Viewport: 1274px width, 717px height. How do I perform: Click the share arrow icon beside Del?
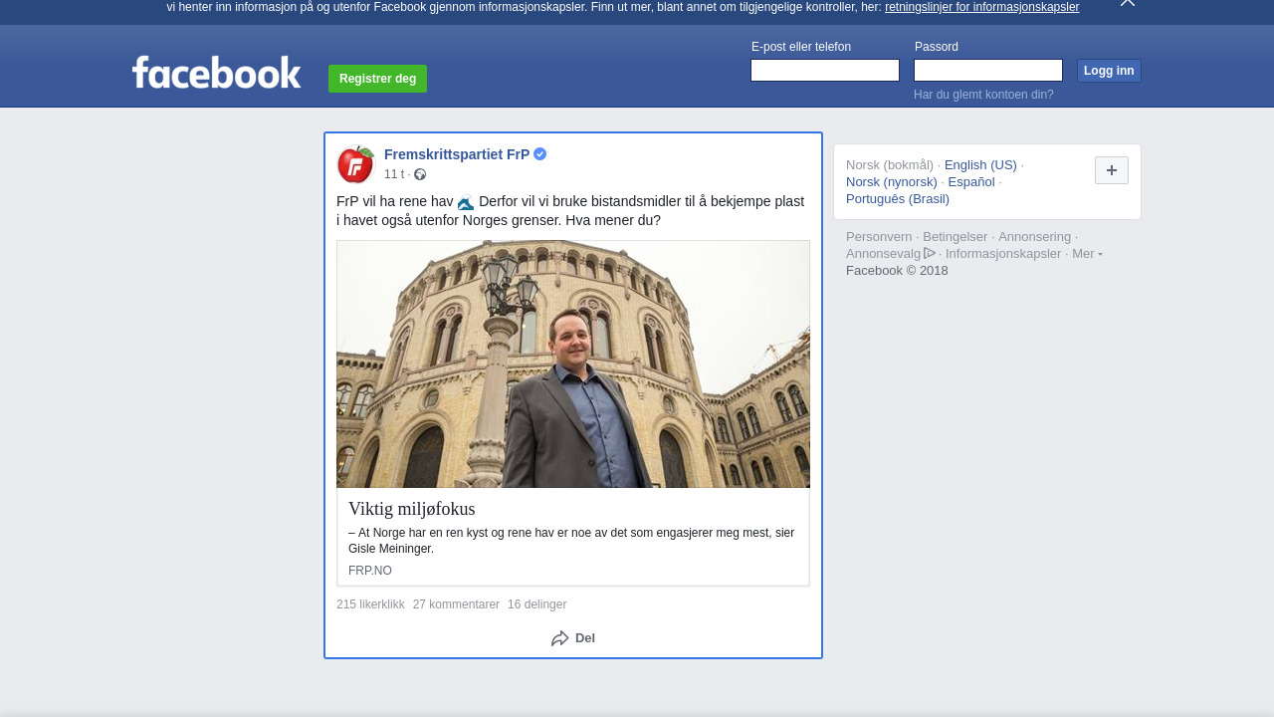click(x=560, y=638)
